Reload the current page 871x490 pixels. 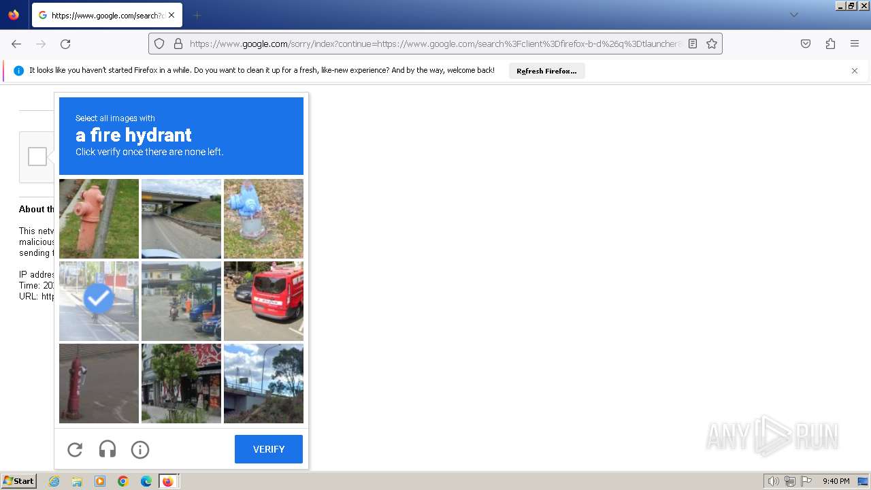[x=65, y=44]
